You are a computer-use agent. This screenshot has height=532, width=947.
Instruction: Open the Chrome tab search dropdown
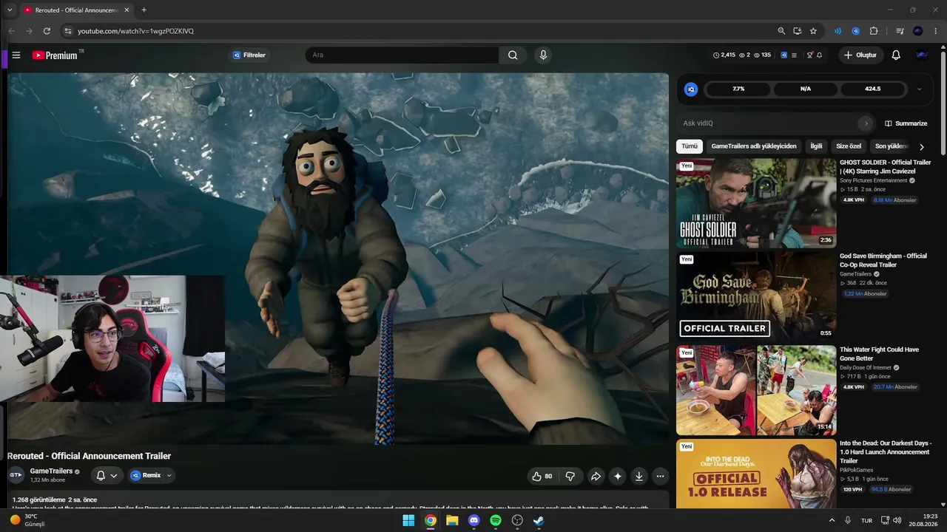10,10
